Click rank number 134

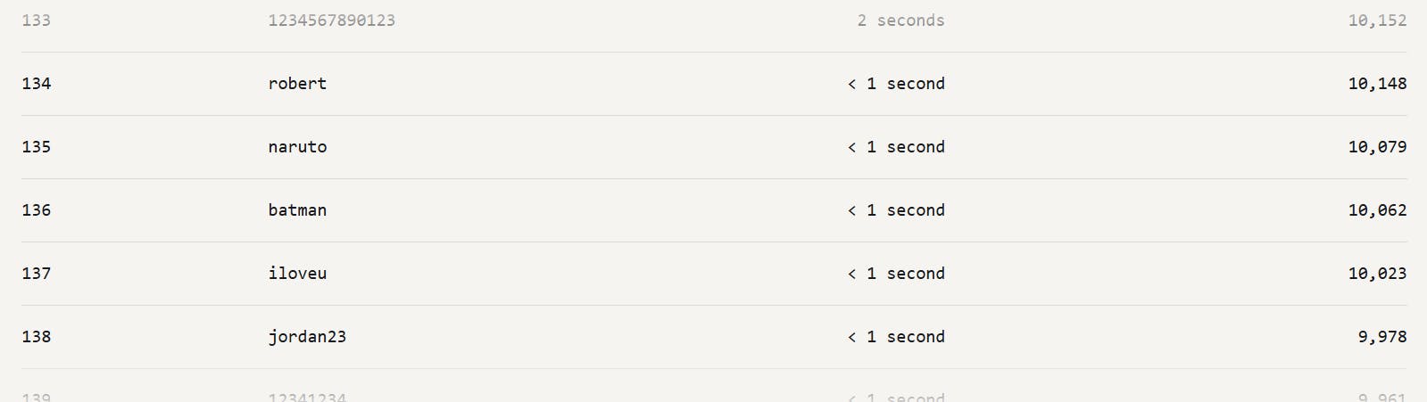37,84
